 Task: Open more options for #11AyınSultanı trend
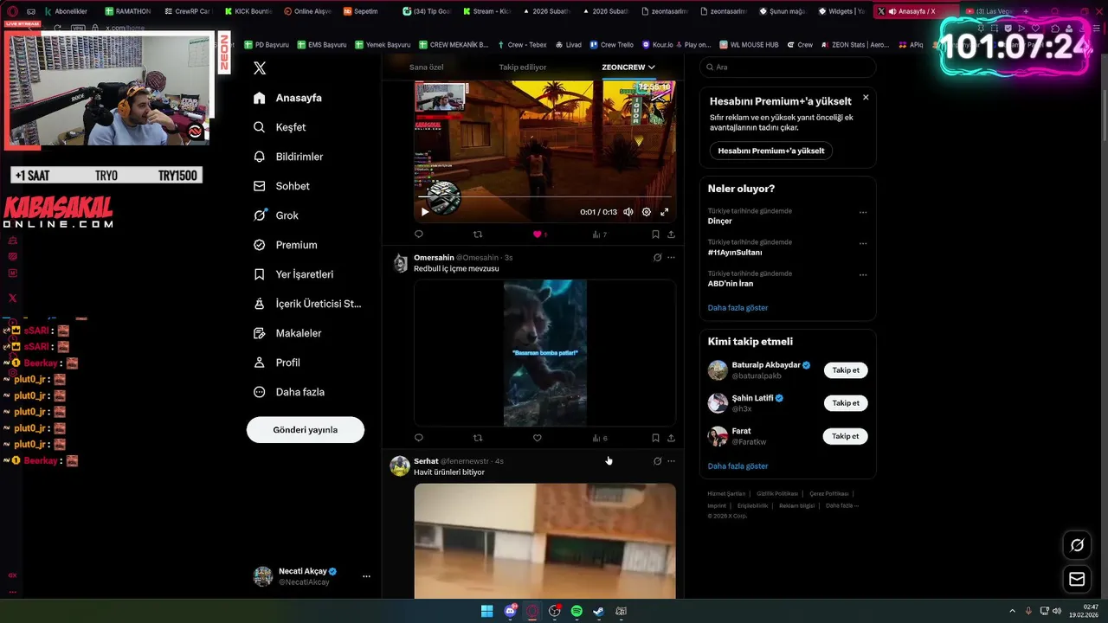click(863, 243)
